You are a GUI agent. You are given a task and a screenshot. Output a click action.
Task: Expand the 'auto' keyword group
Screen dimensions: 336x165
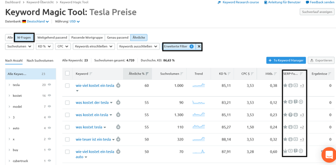coord(9,128)
